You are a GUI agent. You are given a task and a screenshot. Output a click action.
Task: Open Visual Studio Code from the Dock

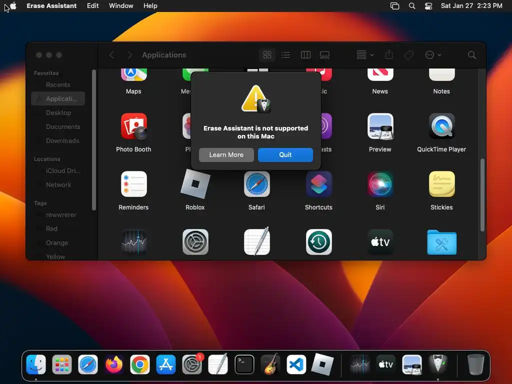pos(296,364)
